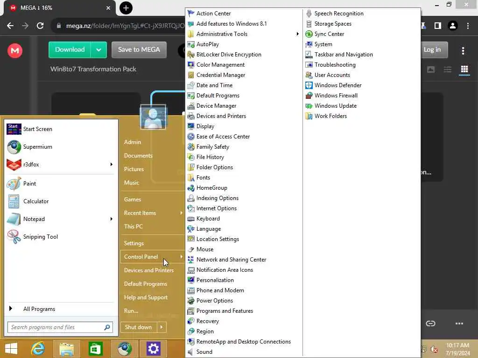Open a new browser tab
The width and height of the screenshot is (478, 358).
pyautogui.click(x=126, y=8)
